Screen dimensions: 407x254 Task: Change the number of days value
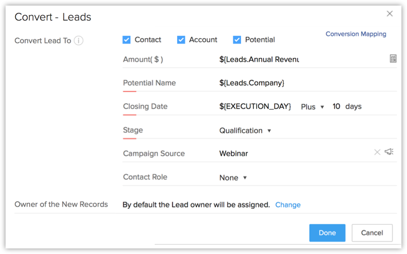336,107
